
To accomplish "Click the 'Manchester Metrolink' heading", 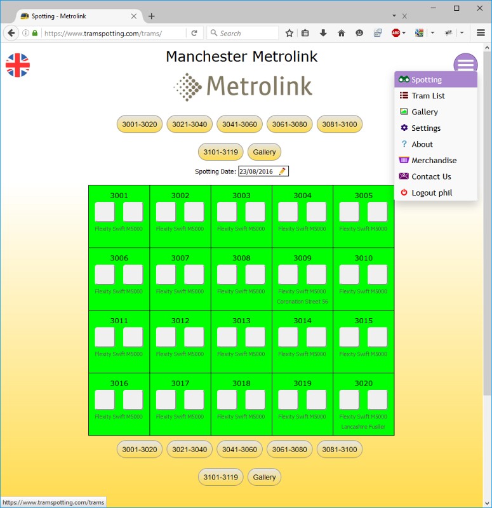I will tap(242, 57).
